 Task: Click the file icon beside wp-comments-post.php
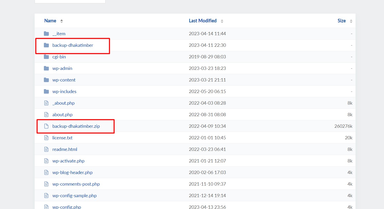(46, 184)
